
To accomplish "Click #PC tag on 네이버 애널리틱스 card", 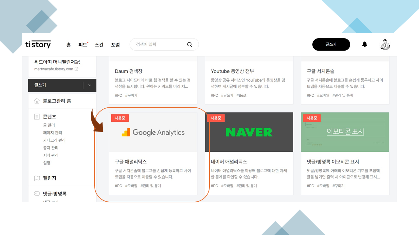I will (x=214, y=186).
